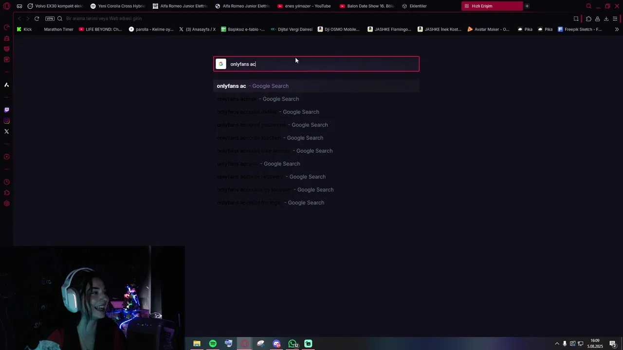This screenshot has width=623, height=350.
Task: Open Anasayfa / X bookmark
Action: [x=197, y=29]
